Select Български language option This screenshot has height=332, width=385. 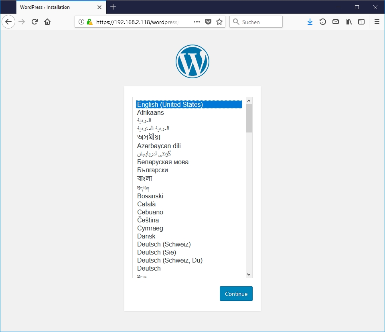[x=189, y=170]
